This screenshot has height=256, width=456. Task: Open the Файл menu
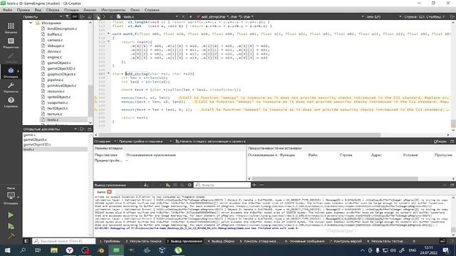[8, 9]
